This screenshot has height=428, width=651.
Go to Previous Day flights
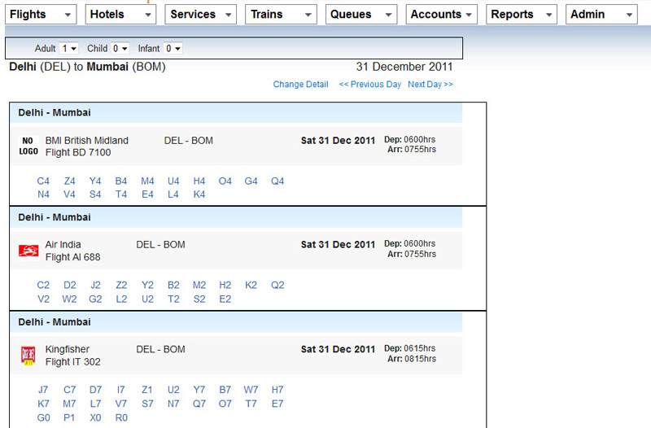370,85
